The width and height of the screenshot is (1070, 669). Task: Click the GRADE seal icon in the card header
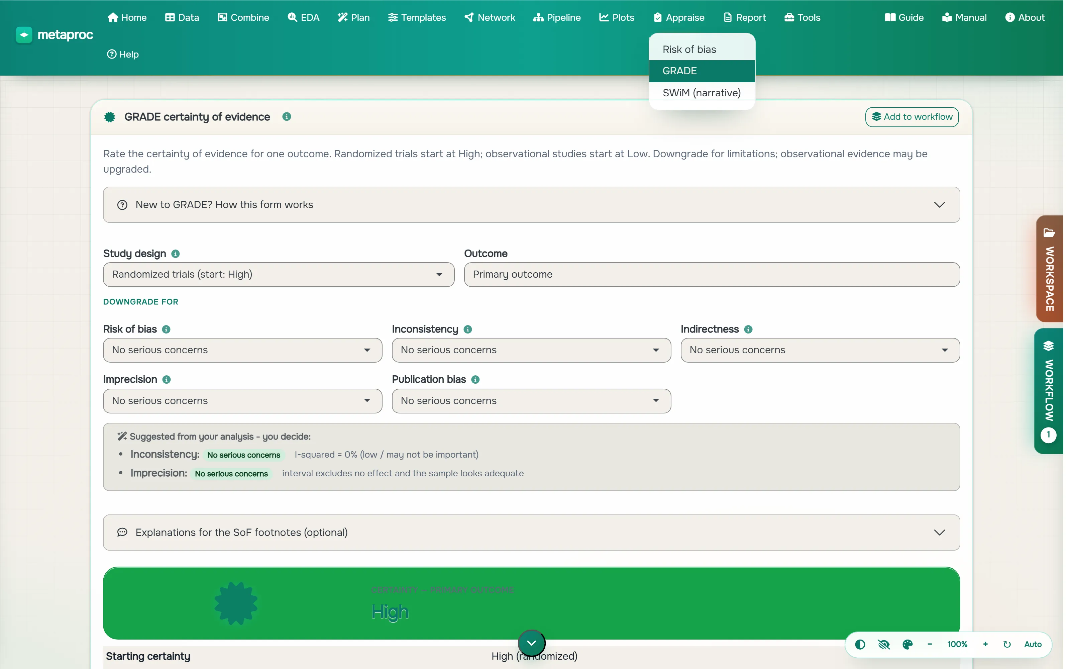pos(110,117)
